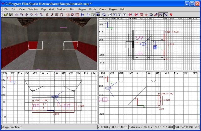Click the right selected red brush in camera view
The height and width of the screenshot is (131, 201).
tap(71, 45)
